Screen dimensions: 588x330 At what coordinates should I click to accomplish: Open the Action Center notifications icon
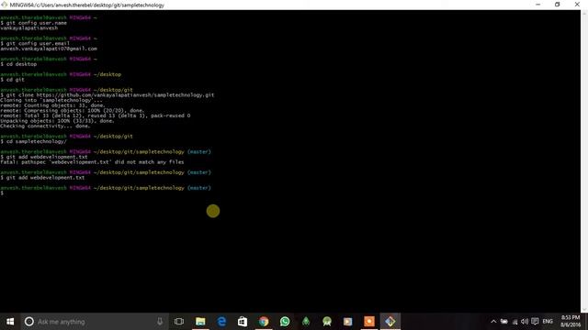point(535,322)
